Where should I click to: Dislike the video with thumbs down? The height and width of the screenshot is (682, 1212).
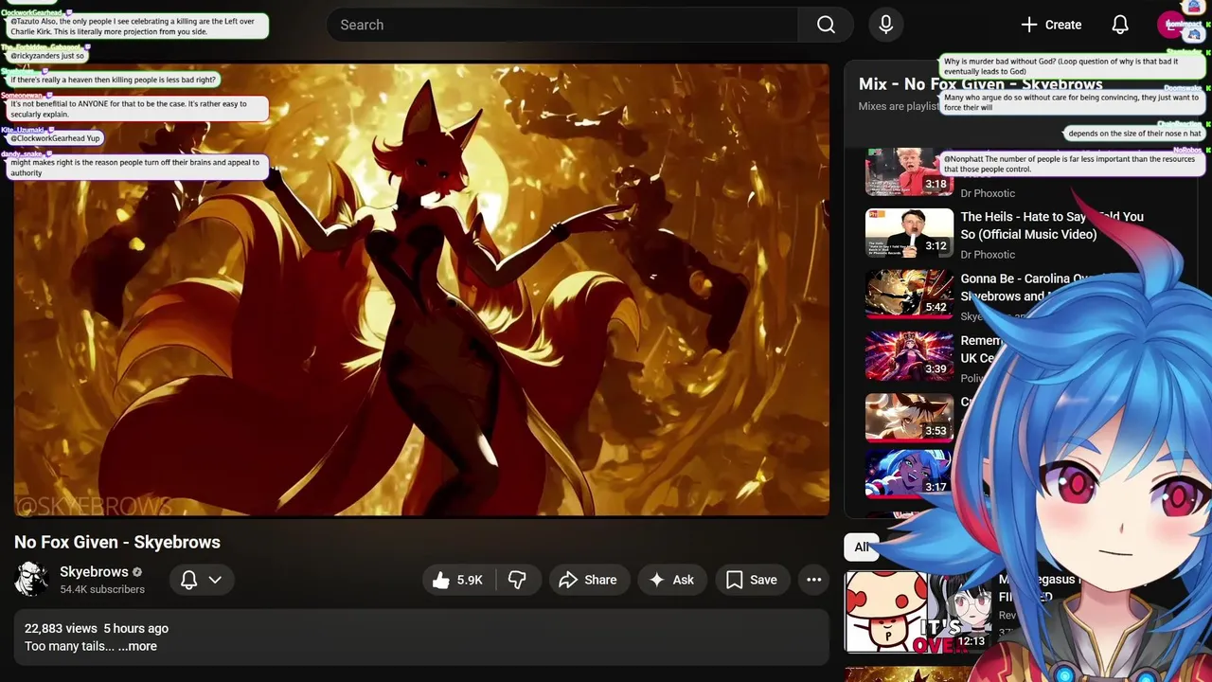tap(517, 580)
